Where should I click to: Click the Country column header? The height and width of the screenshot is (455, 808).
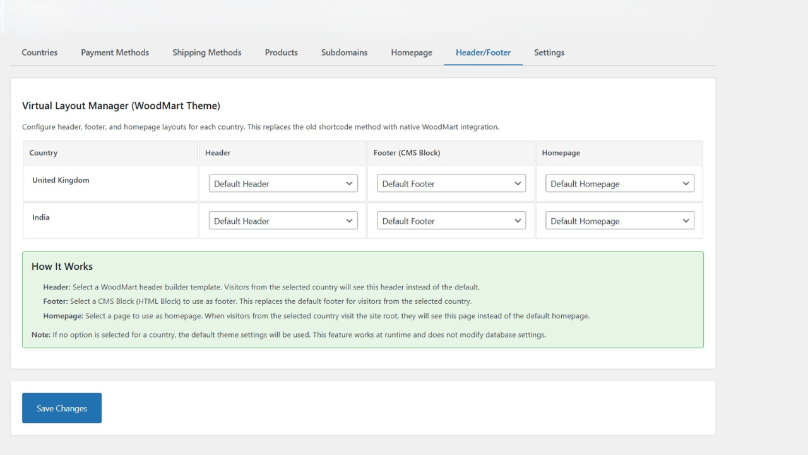tap(43, 152)
